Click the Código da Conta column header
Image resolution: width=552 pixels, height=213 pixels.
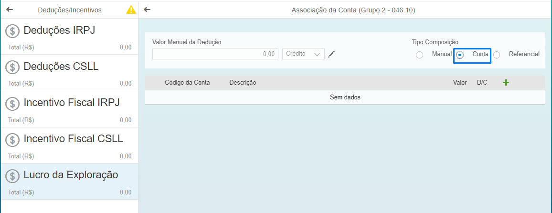tap(187, 83)
